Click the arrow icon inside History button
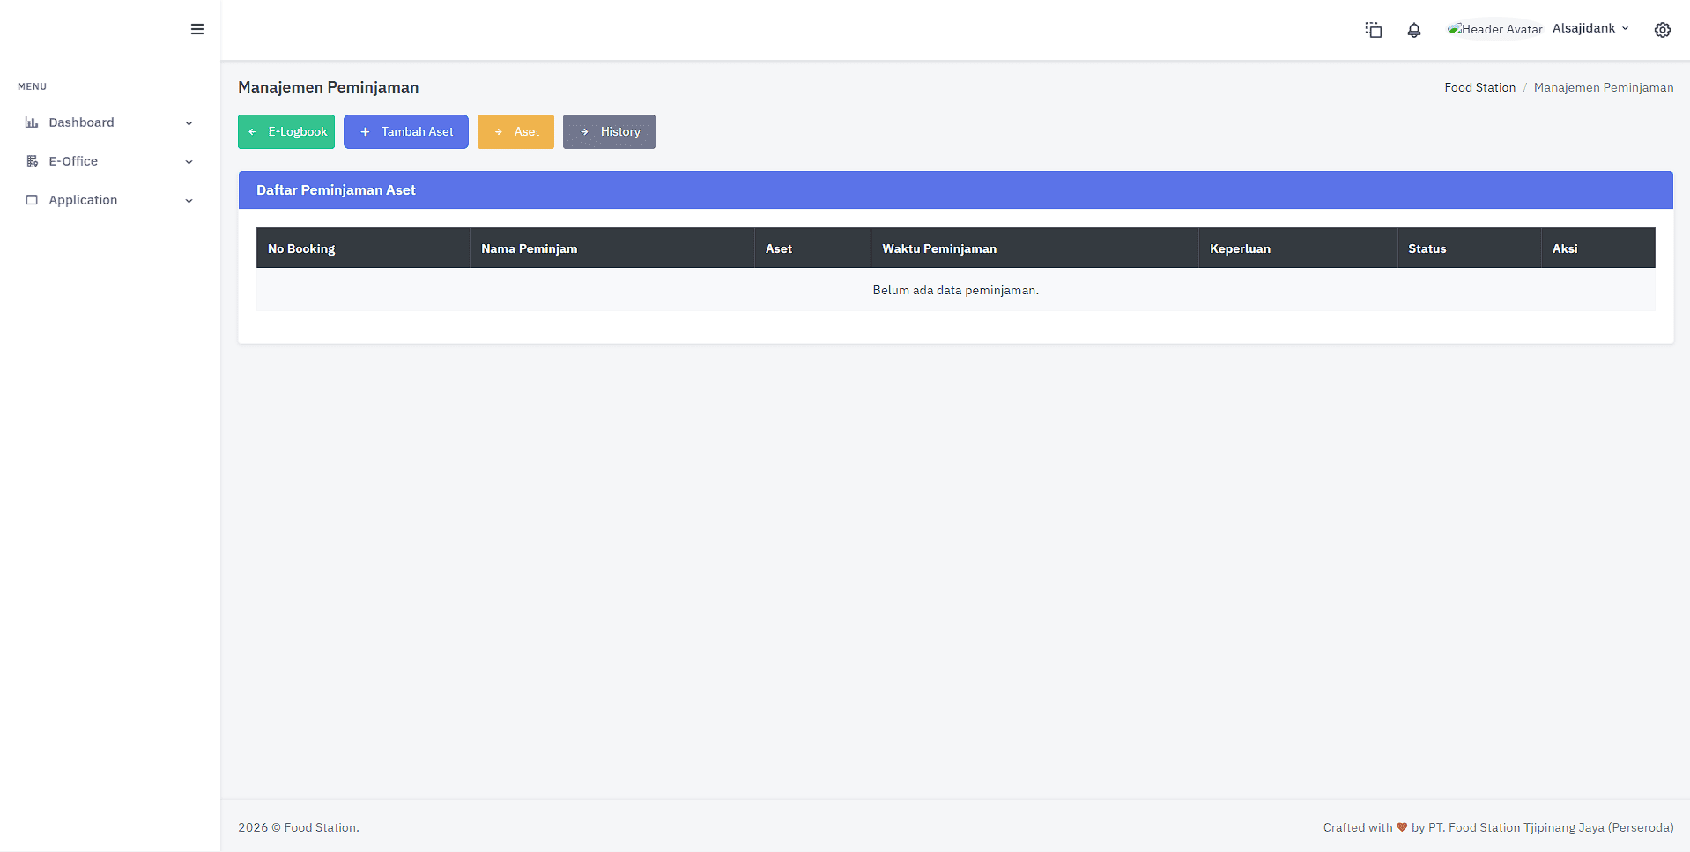1690x852 pixels. (585, 131)
